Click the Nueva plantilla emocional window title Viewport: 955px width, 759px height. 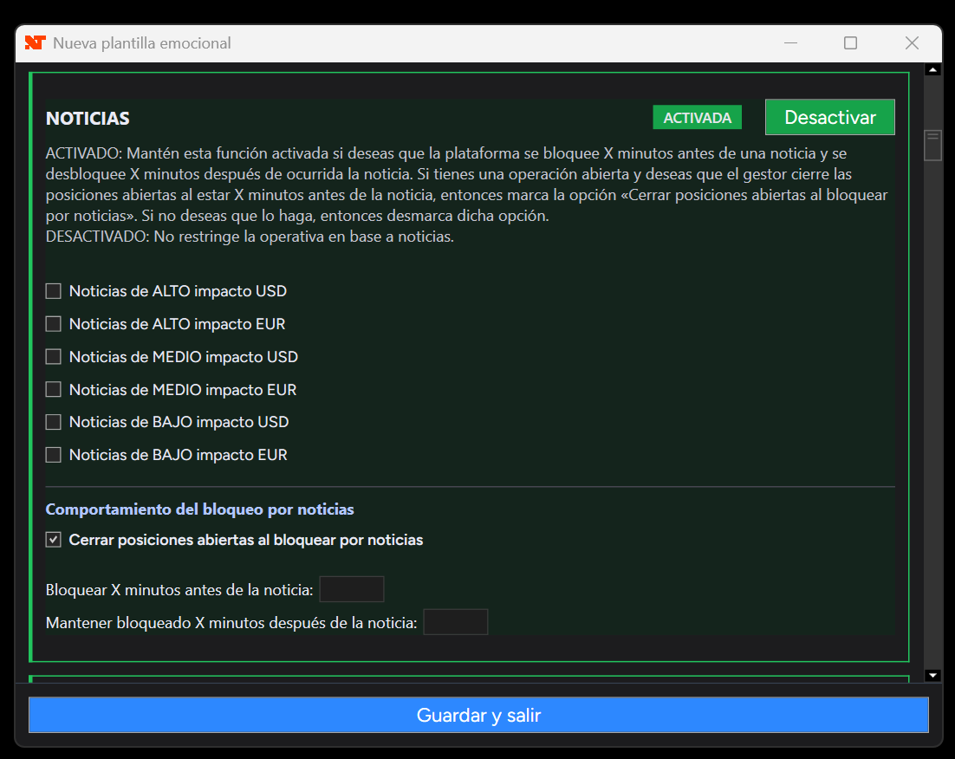point(142,43)
